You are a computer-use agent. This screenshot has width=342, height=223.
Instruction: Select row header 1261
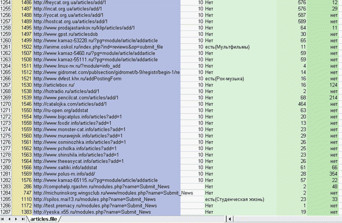[x=5, y=47]
